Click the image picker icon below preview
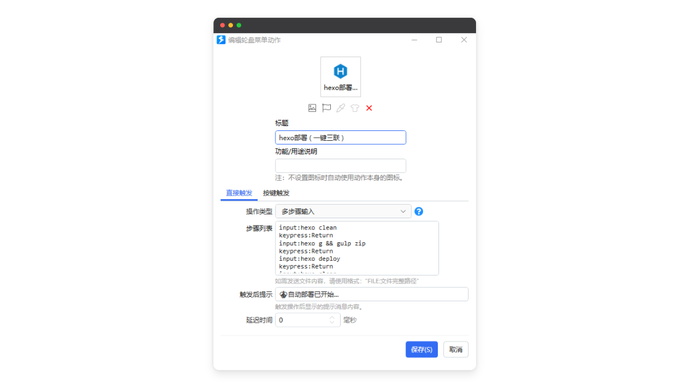 click(x=312, y=108)
